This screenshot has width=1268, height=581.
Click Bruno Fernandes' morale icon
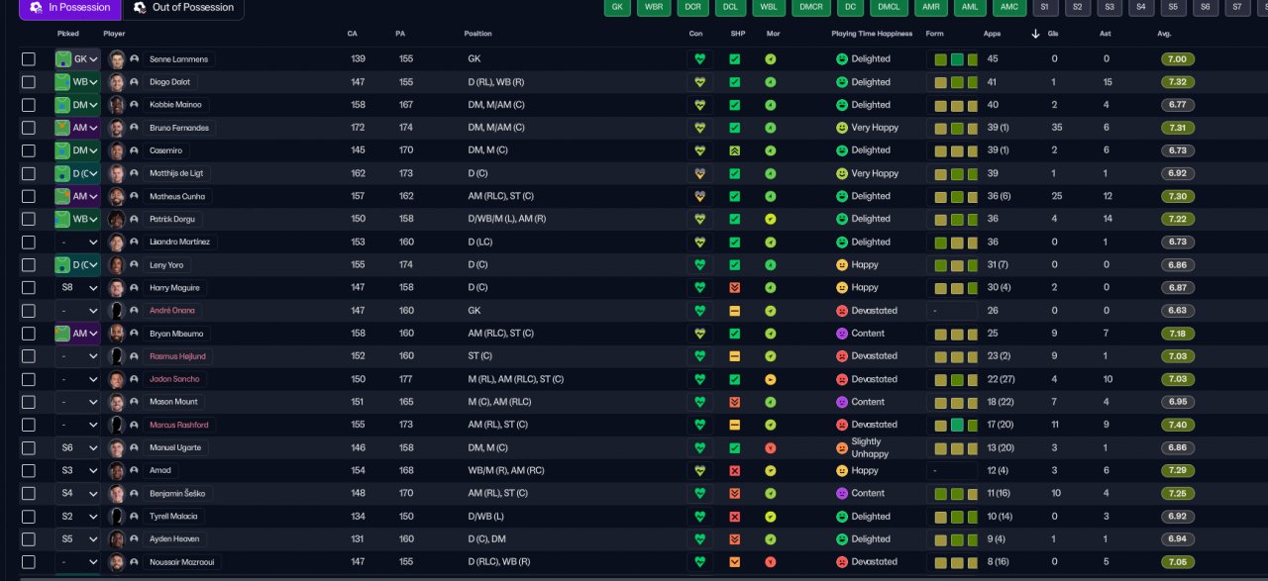coord(770,128)
